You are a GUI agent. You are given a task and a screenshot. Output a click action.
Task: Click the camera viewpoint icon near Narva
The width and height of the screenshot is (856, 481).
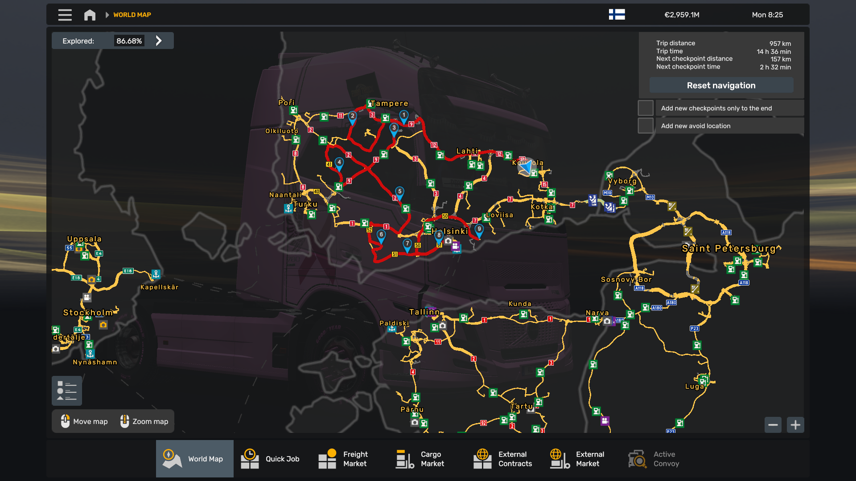607,321
